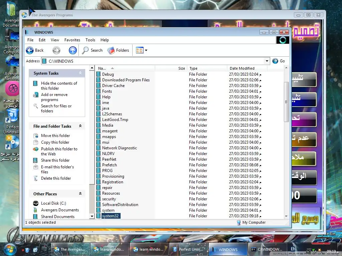342x256 pixels.
Task: Click Publish this folder to the Web
Action: (59, 151)
